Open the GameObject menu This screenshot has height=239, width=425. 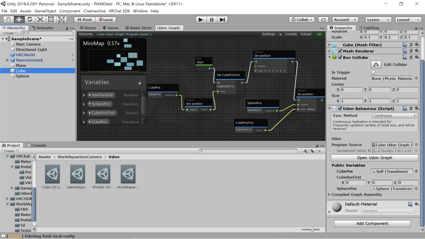tap(45, 11)
